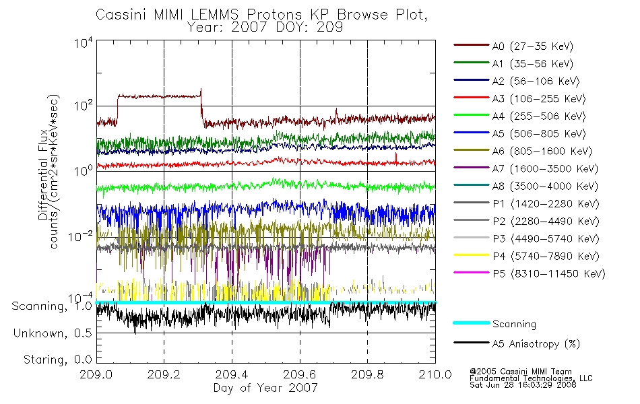Image resolution: width=640 pixels, height=404 pixels.
Task: Click the A4 (255-506 KeV) legend label
Action: (x=539, y=116)
